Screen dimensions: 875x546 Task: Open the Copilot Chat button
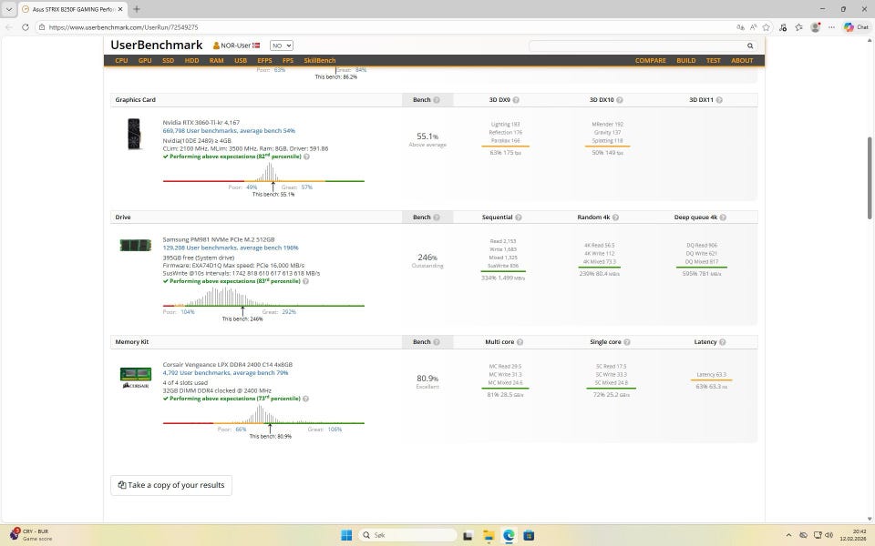pyautogui.click(x=856, y=26)
